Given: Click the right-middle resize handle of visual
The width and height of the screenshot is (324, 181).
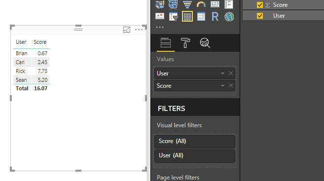Looking at the screenshot, I should pyautogui.click(x=146, y=98).
